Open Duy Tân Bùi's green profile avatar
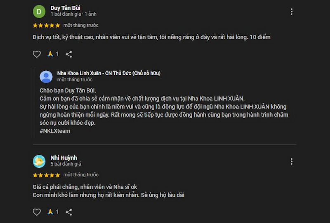The image size is (330, 223). (39, 11)
